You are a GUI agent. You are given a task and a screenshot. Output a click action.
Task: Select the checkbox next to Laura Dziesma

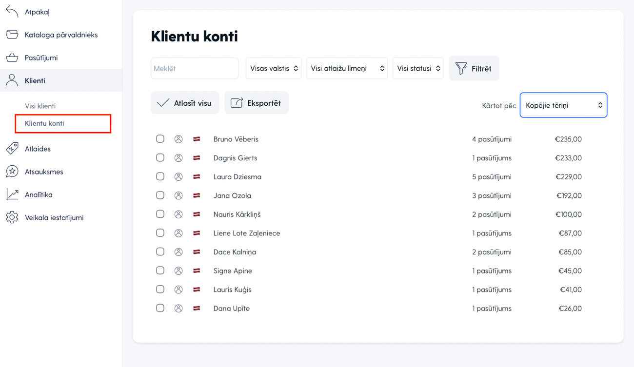coord(160,176)
